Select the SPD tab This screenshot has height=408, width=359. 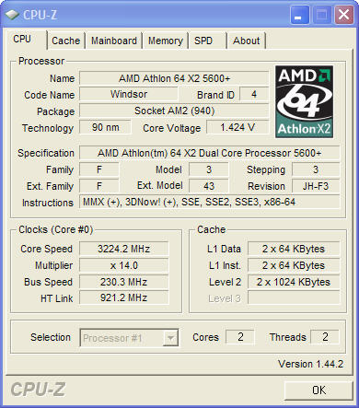tap(208, 41)
